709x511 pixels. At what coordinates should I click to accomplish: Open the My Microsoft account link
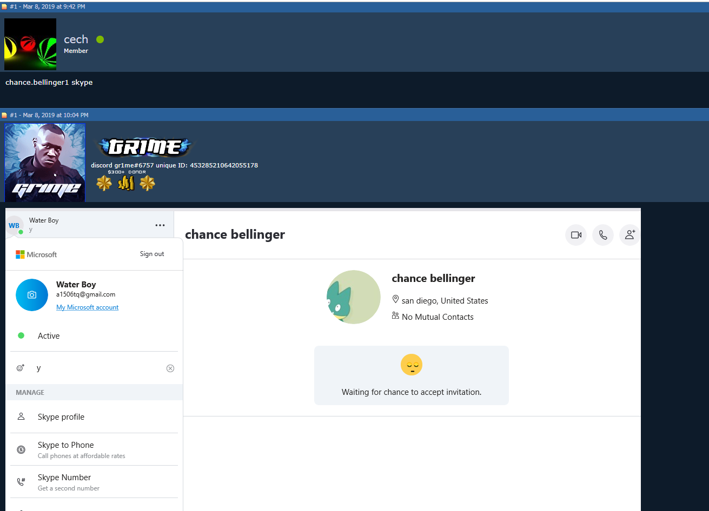click(x=88, y=307)
